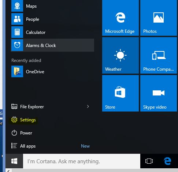Image resolution: width=178 pixels, height=172 pixels.
Task: Open the Skype video tile
Action: pyautogui.click(x=159, y=93)
